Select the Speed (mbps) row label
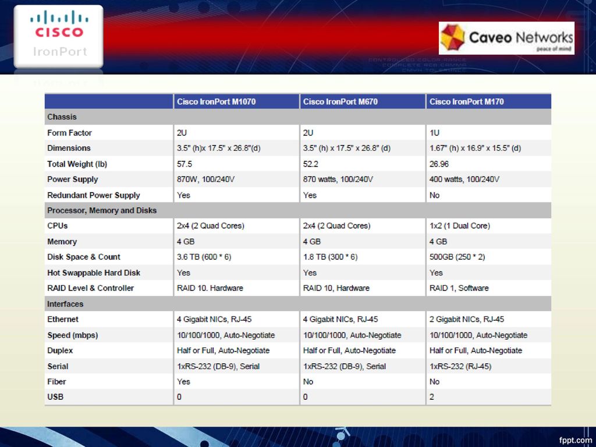 point(73,335)
